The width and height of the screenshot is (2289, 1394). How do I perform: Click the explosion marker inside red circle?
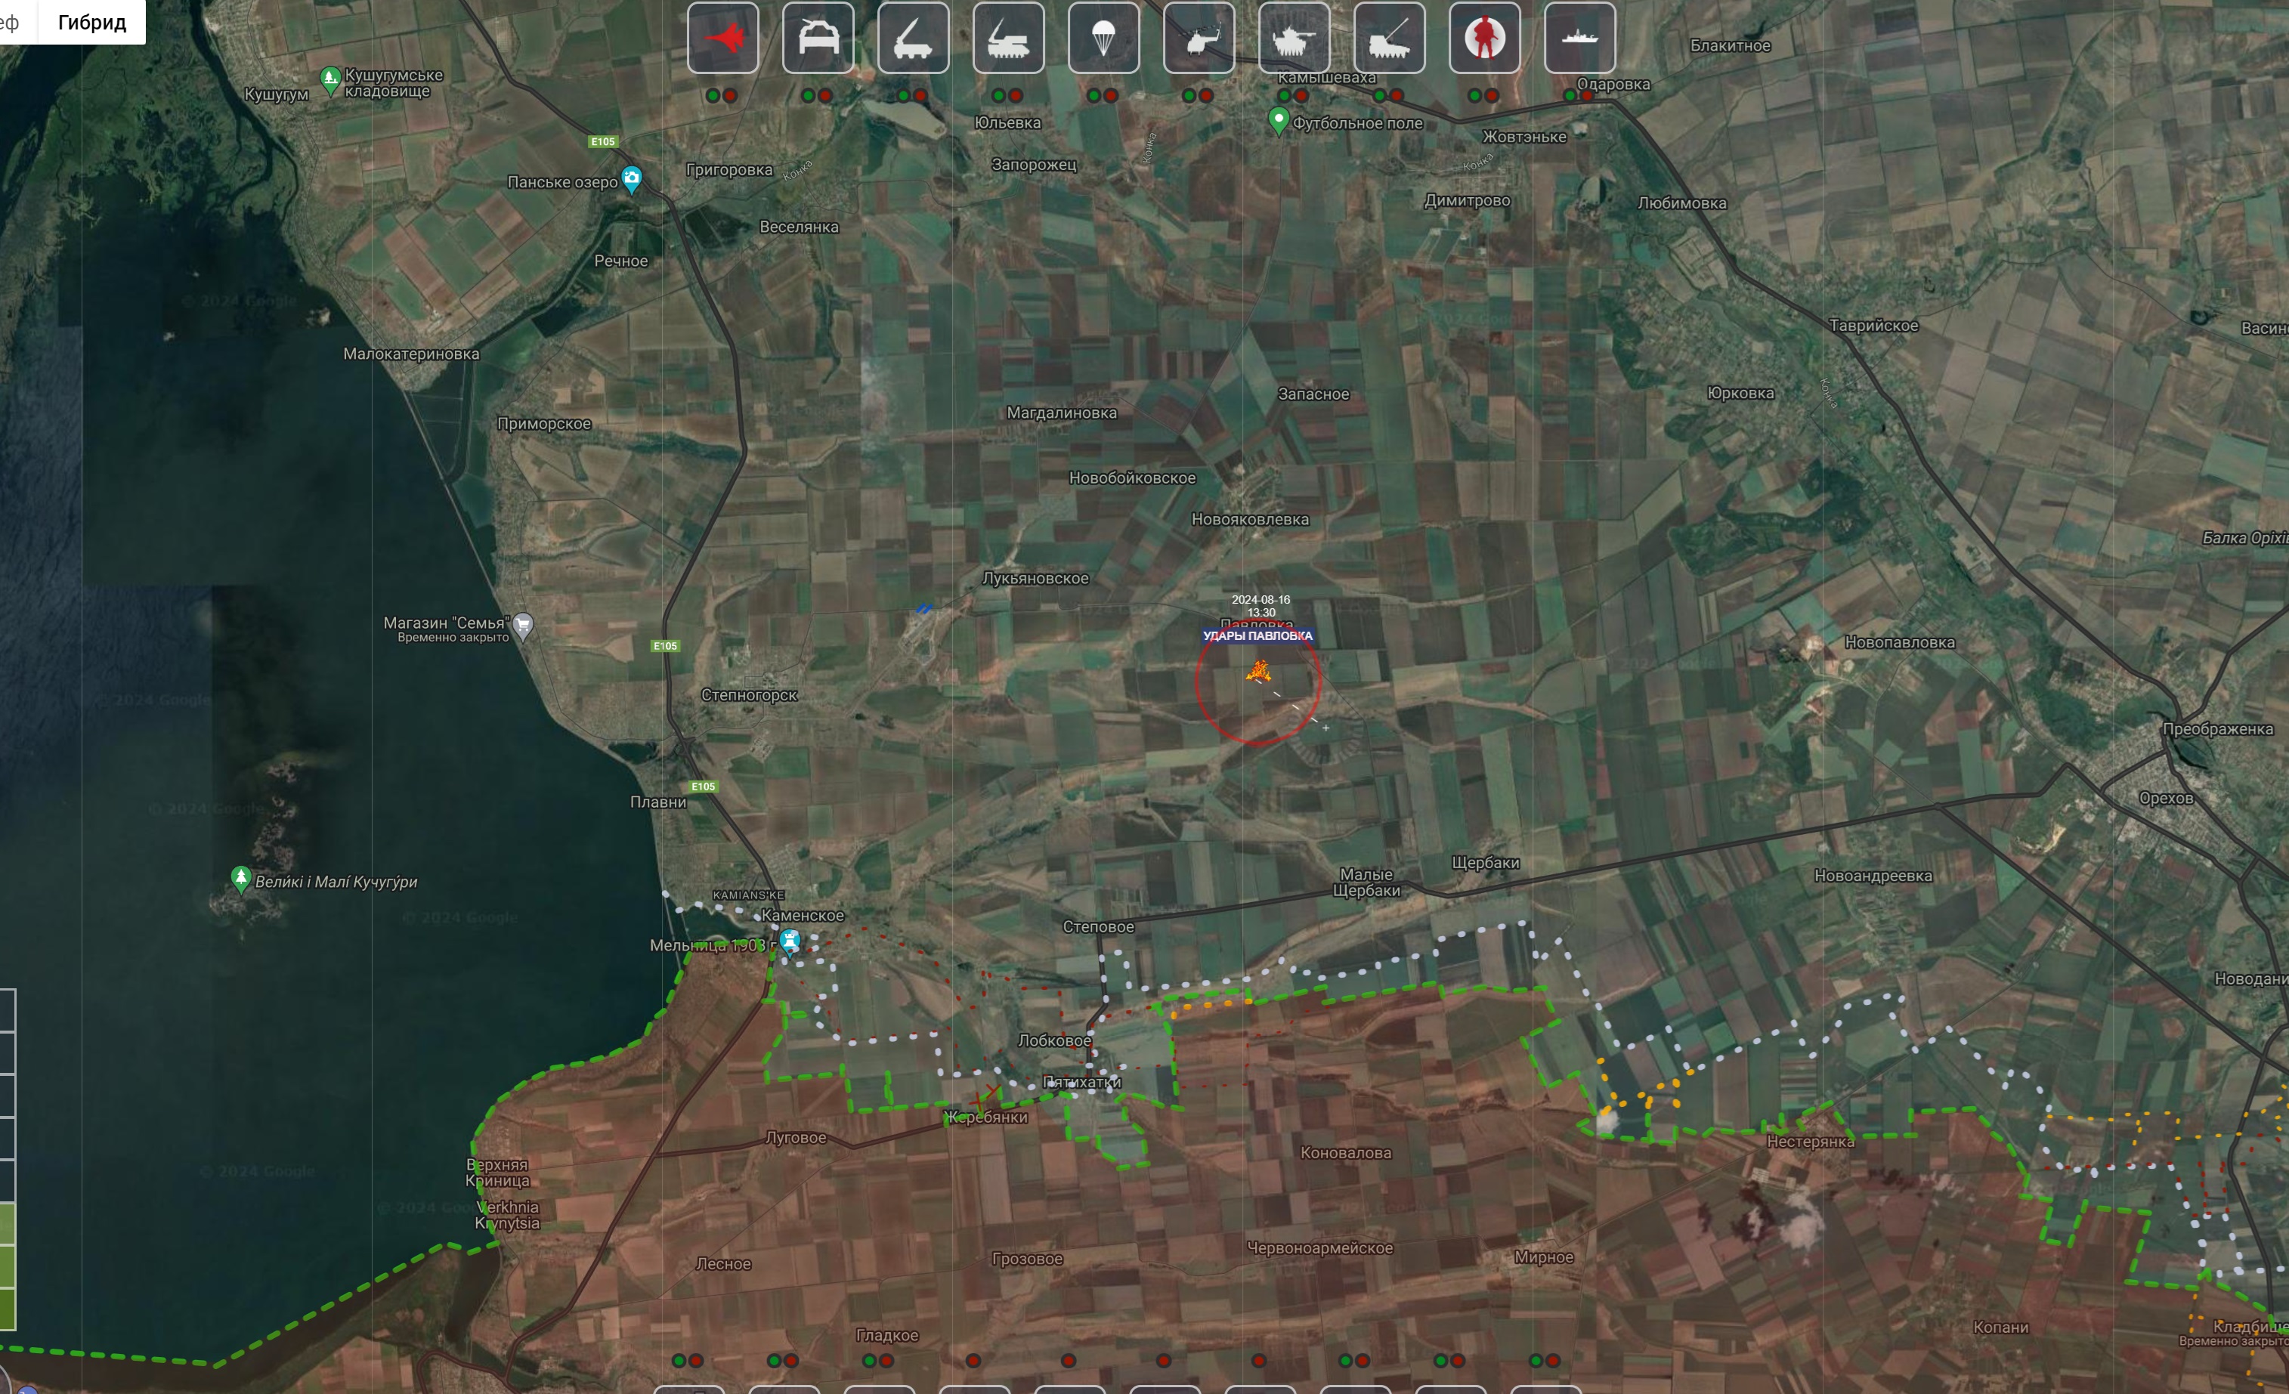[x=1259, y=670]
